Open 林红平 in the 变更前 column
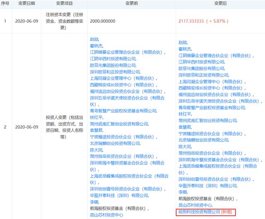This screenshot has width=265, height=219. click(x=96, y=117)
